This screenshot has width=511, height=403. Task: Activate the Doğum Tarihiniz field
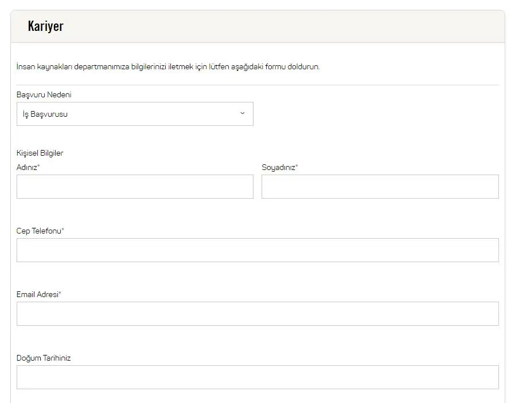[258, 377]
